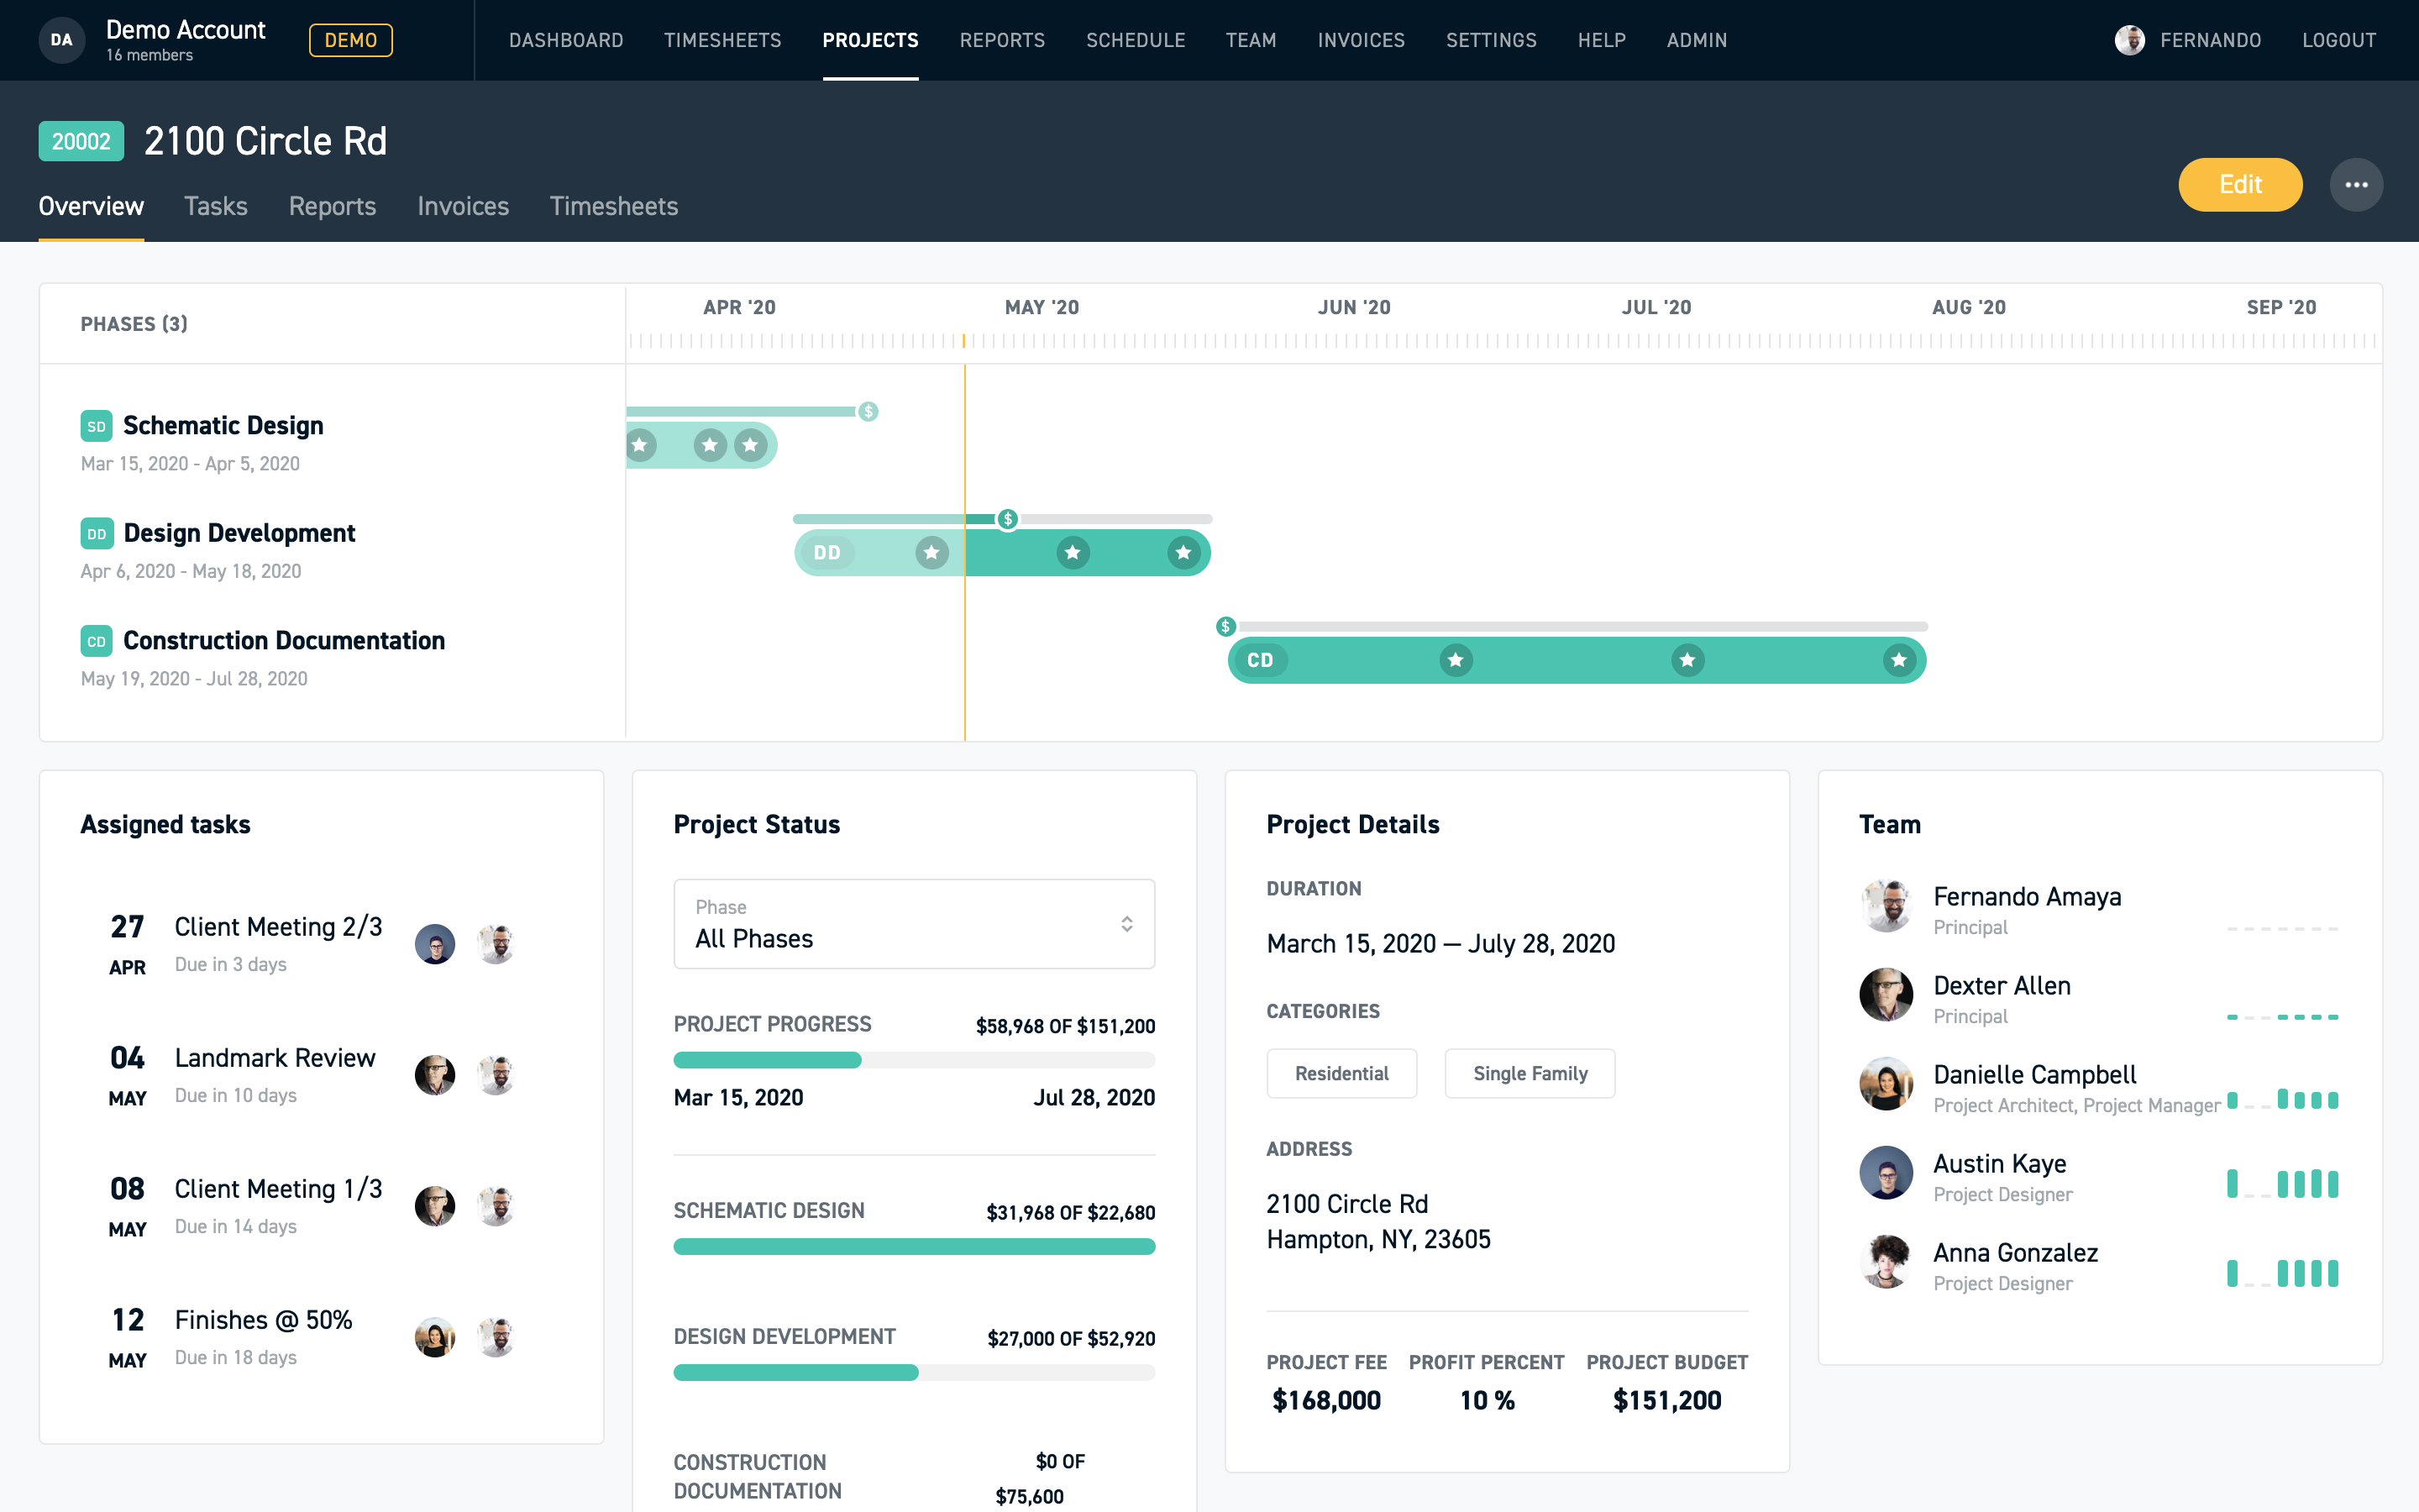Viewport: 2419px width, 1512px height.
Task: Click Fernando's profile avatar in the top bar
Action: click(x=2129, y=40)
